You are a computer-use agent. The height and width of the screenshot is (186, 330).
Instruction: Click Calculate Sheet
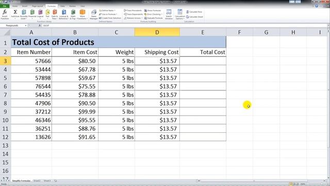click(194, 17)
